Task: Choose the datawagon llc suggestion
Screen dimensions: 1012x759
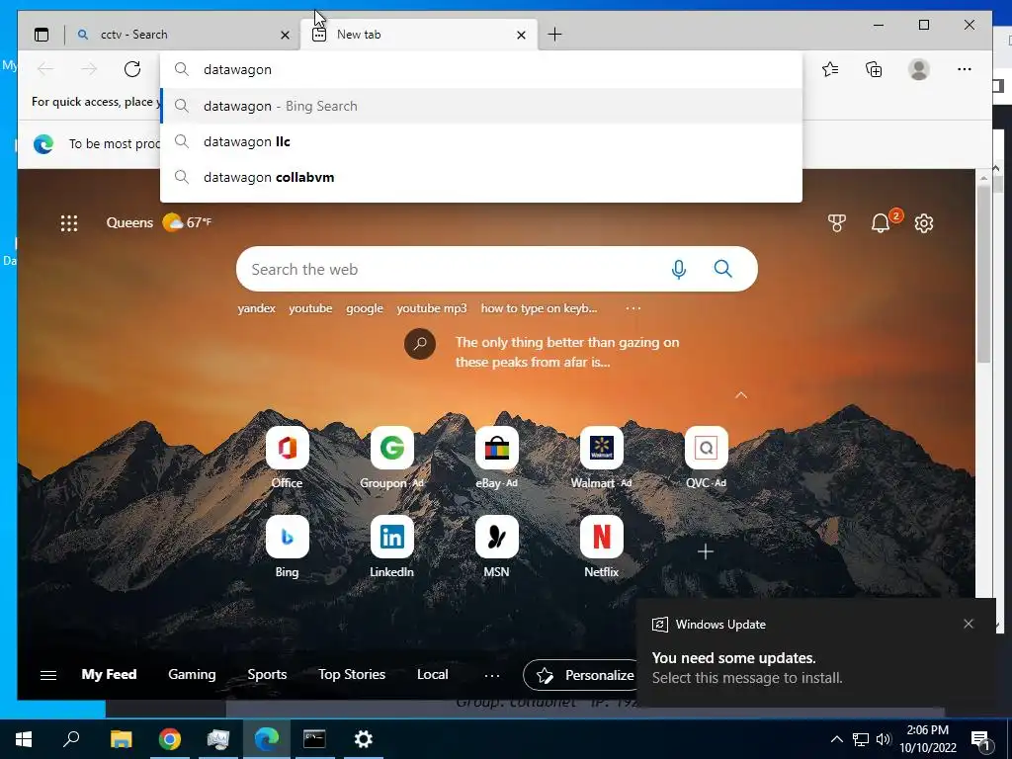Action: [x=481, y=141]
